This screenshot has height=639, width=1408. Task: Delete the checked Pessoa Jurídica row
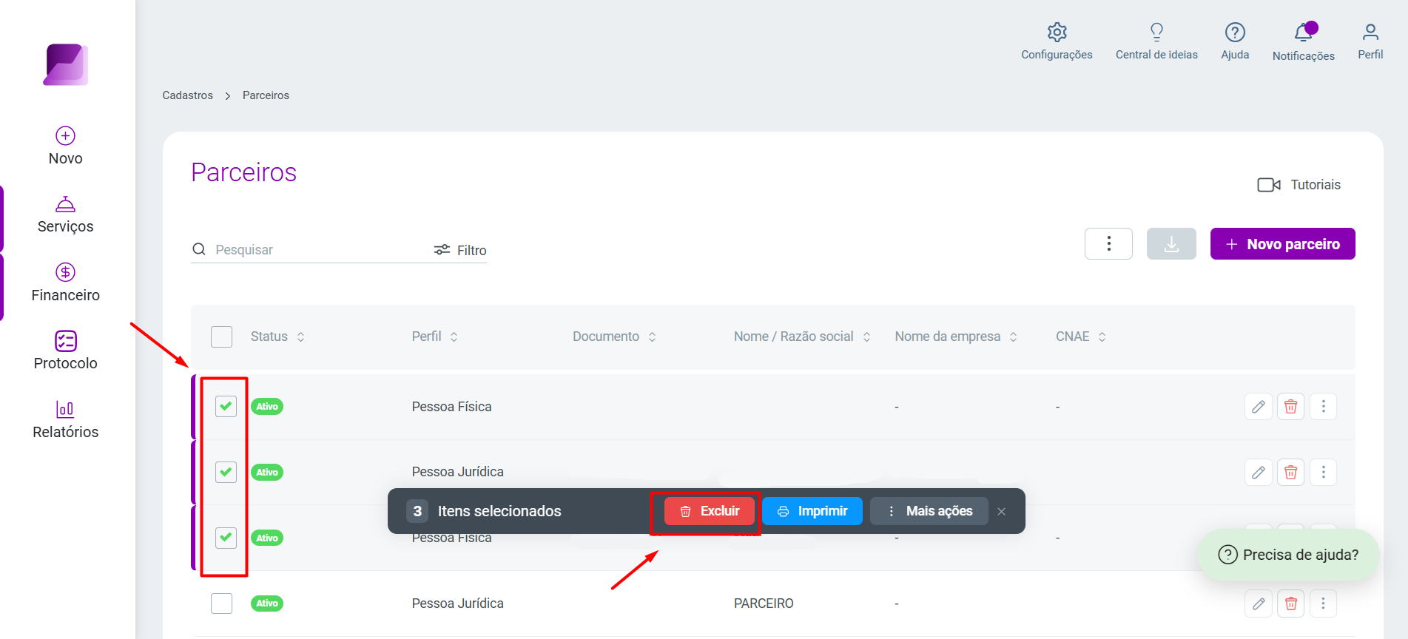coord(1291,472)
